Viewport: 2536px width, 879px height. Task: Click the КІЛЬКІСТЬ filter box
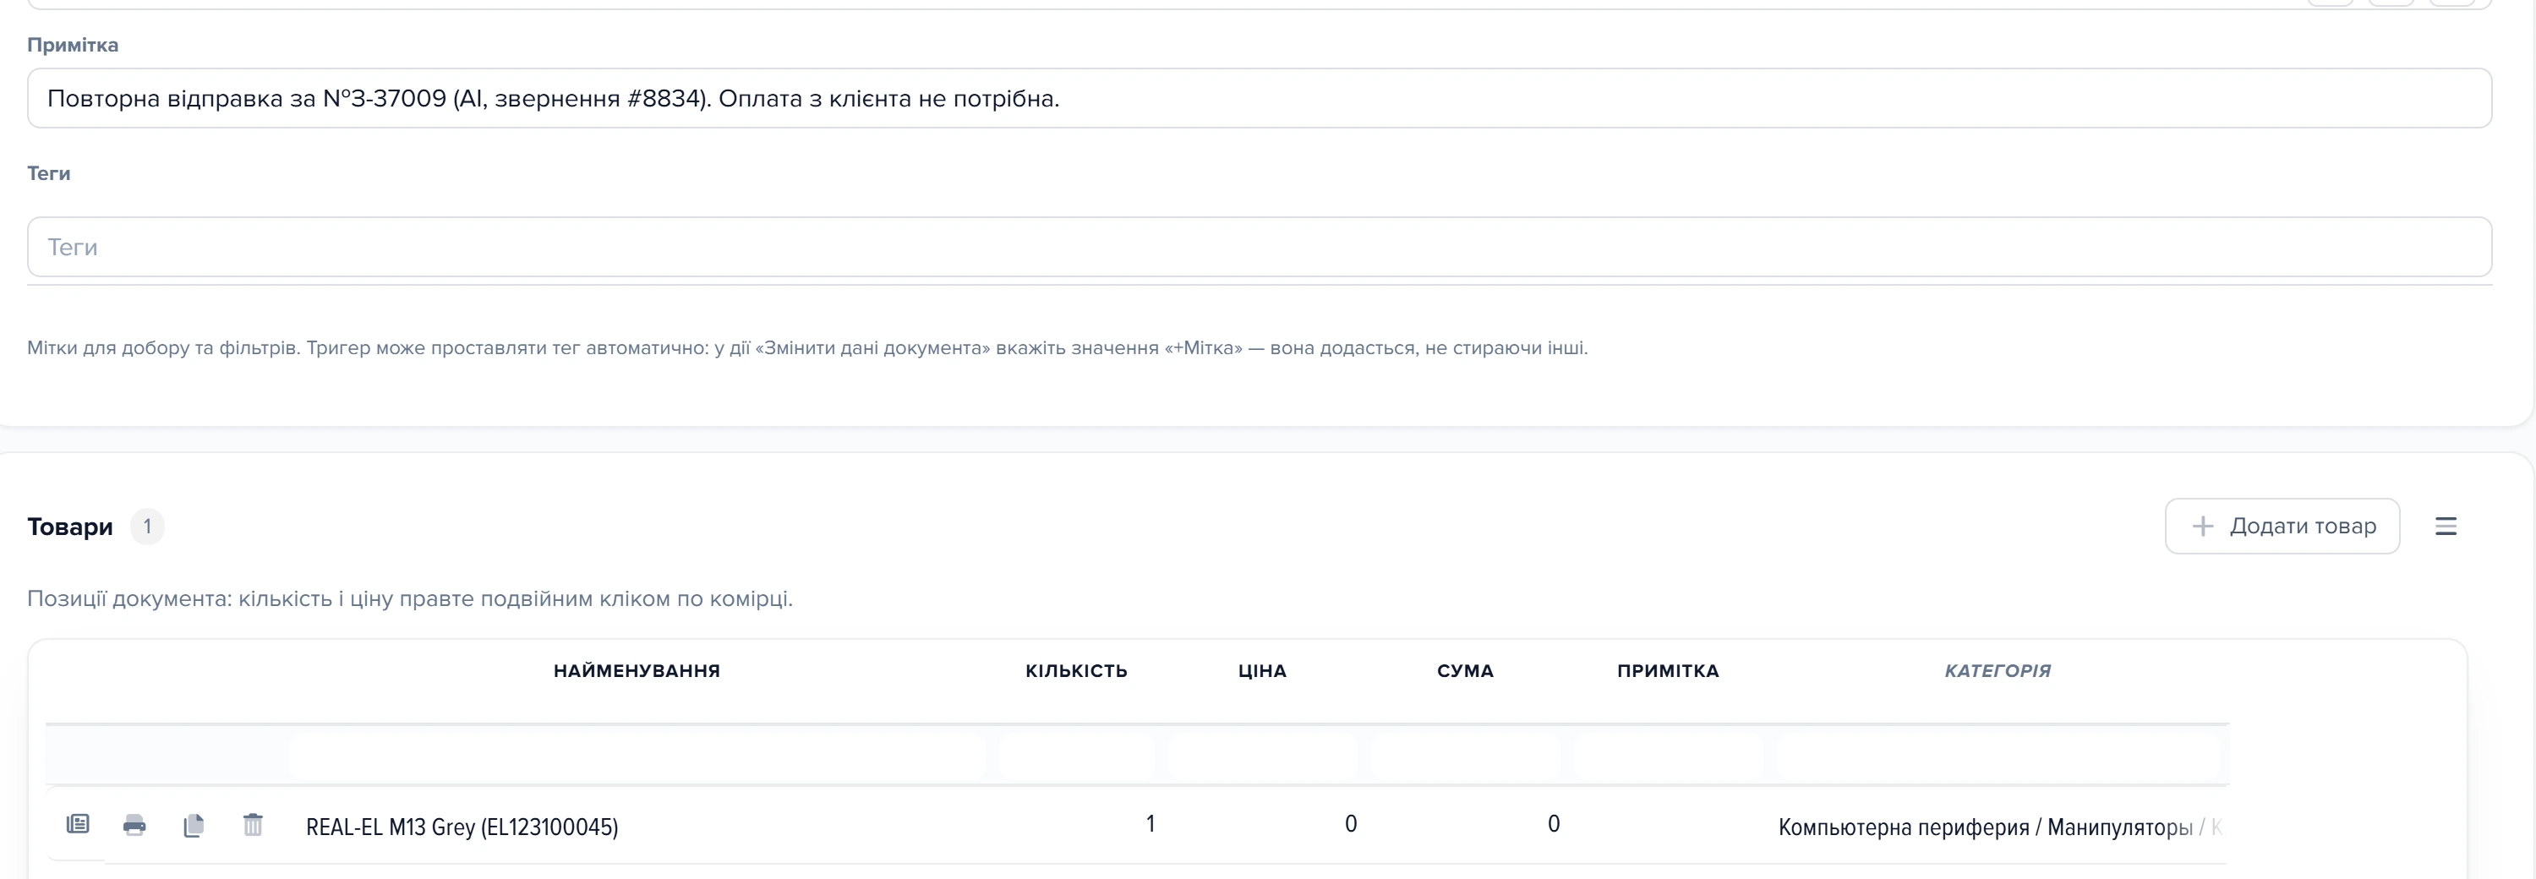click(x=1077, y=756)
